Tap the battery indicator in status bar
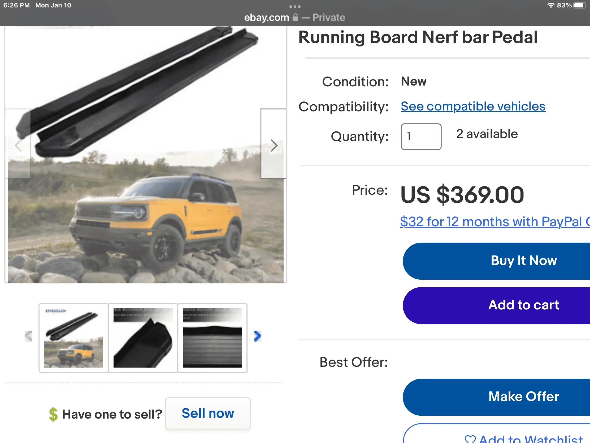This screenshot has height=443, width=590. pyautogui.click(x=579, y=5)
